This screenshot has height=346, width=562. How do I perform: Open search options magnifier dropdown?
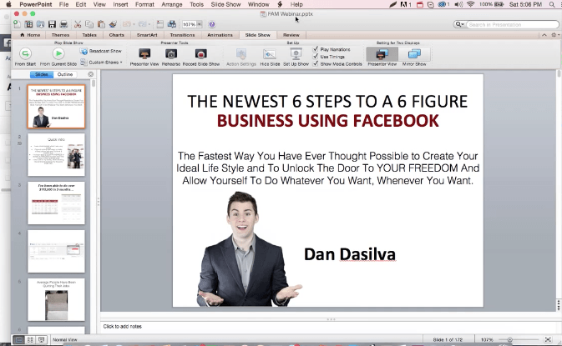click(459, 24)
